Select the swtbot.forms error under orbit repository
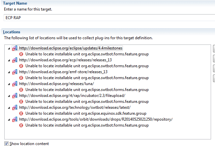The image size is (215, 148). [87, 125]
